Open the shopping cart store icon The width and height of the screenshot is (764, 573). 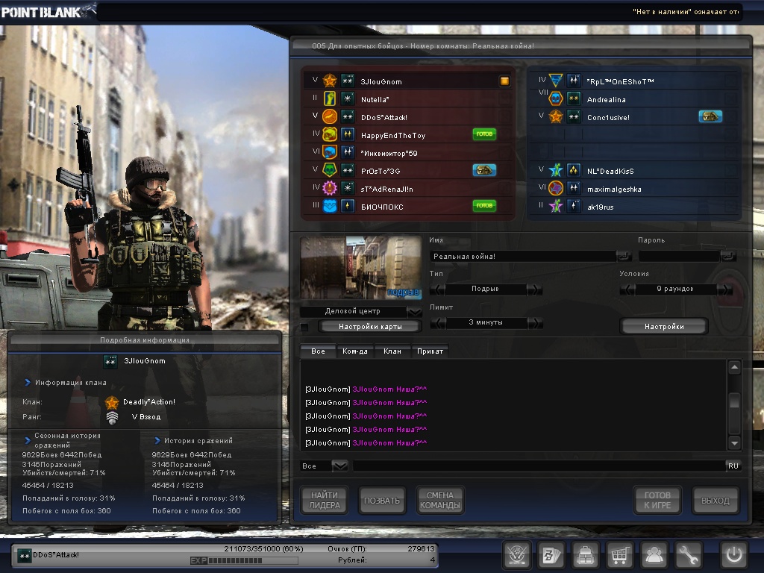click(620, 555)
